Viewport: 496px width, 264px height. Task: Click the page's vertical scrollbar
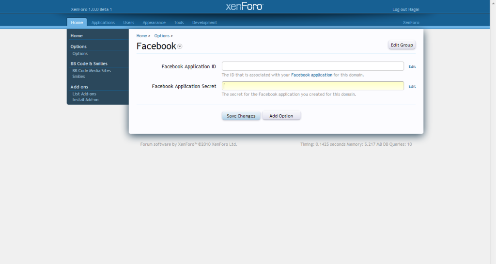[x=493, y=132]
